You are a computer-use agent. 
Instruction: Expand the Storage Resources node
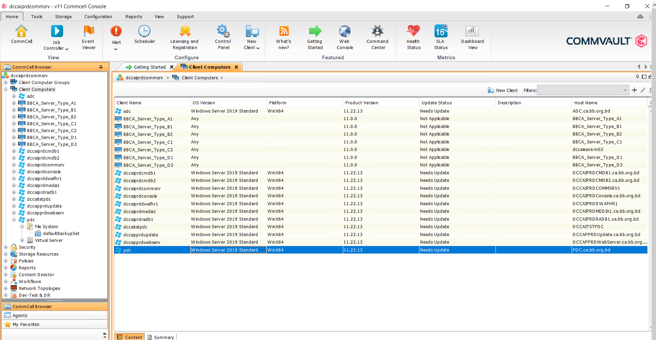click(6, 254)
